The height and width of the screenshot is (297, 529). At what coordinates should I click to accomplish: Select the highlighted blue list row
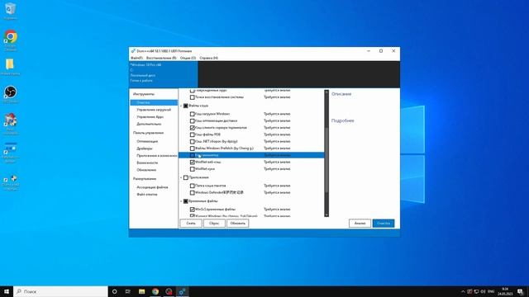(x=251, y=155)
